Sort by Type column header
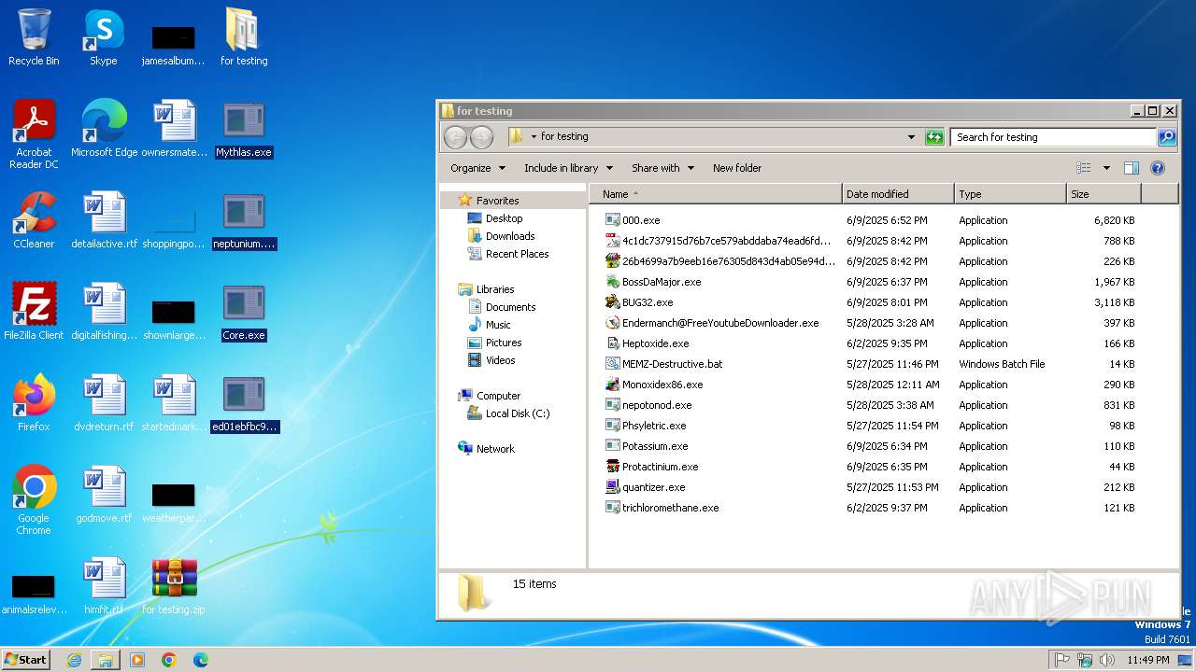This screenshot has height=672, width=1196. 1010,194
